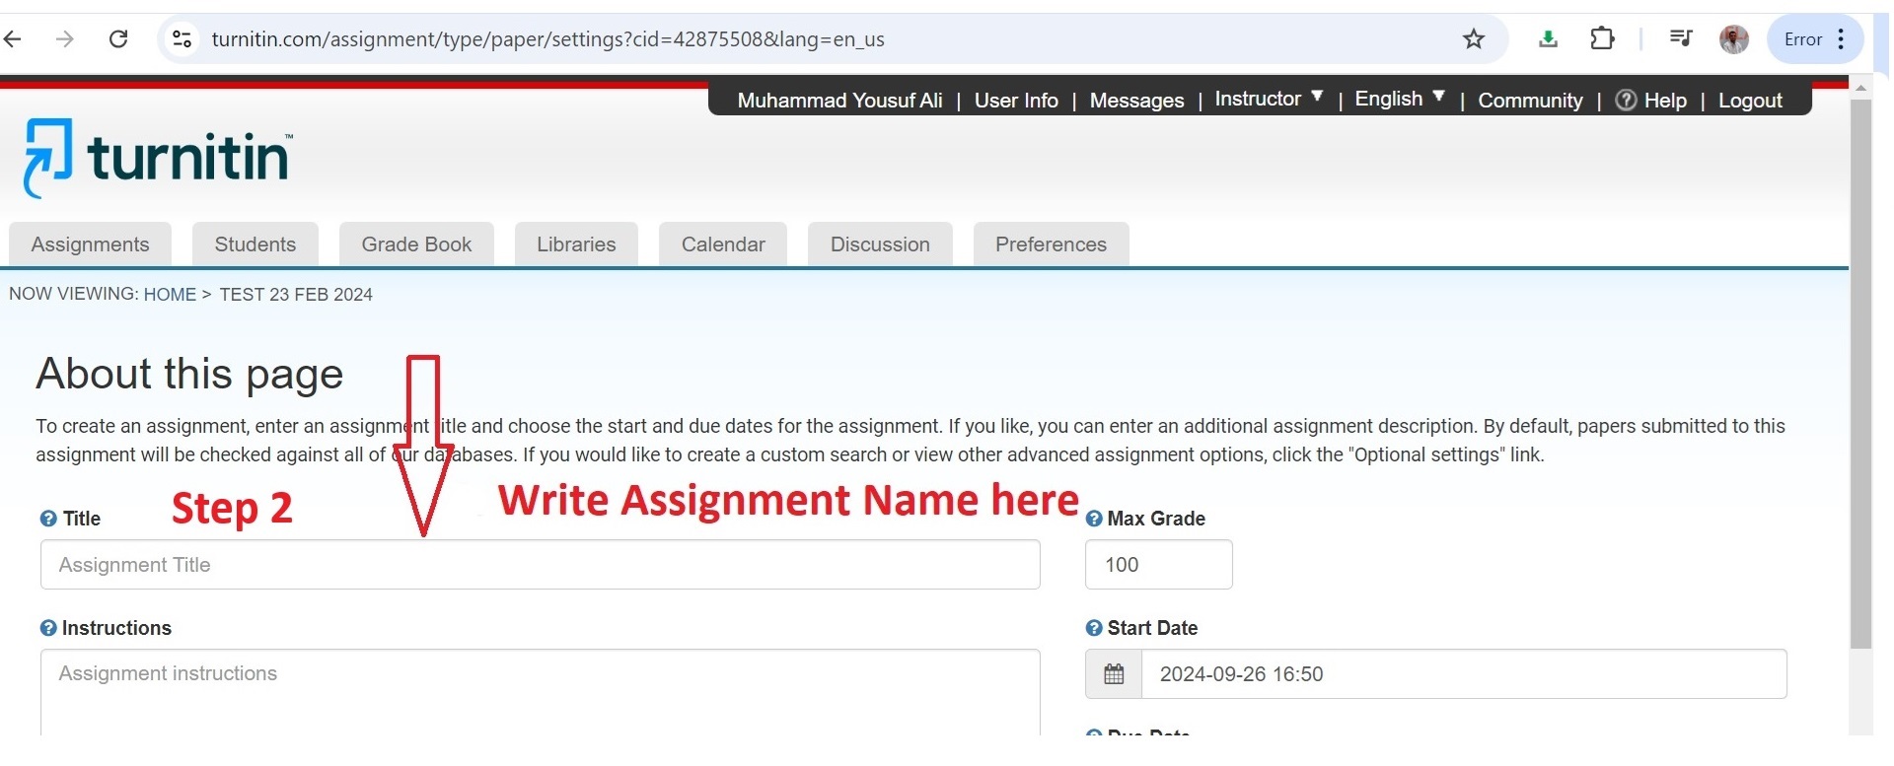
Task: Click the page vertical scrollbar
Action: click(1860, 375)
